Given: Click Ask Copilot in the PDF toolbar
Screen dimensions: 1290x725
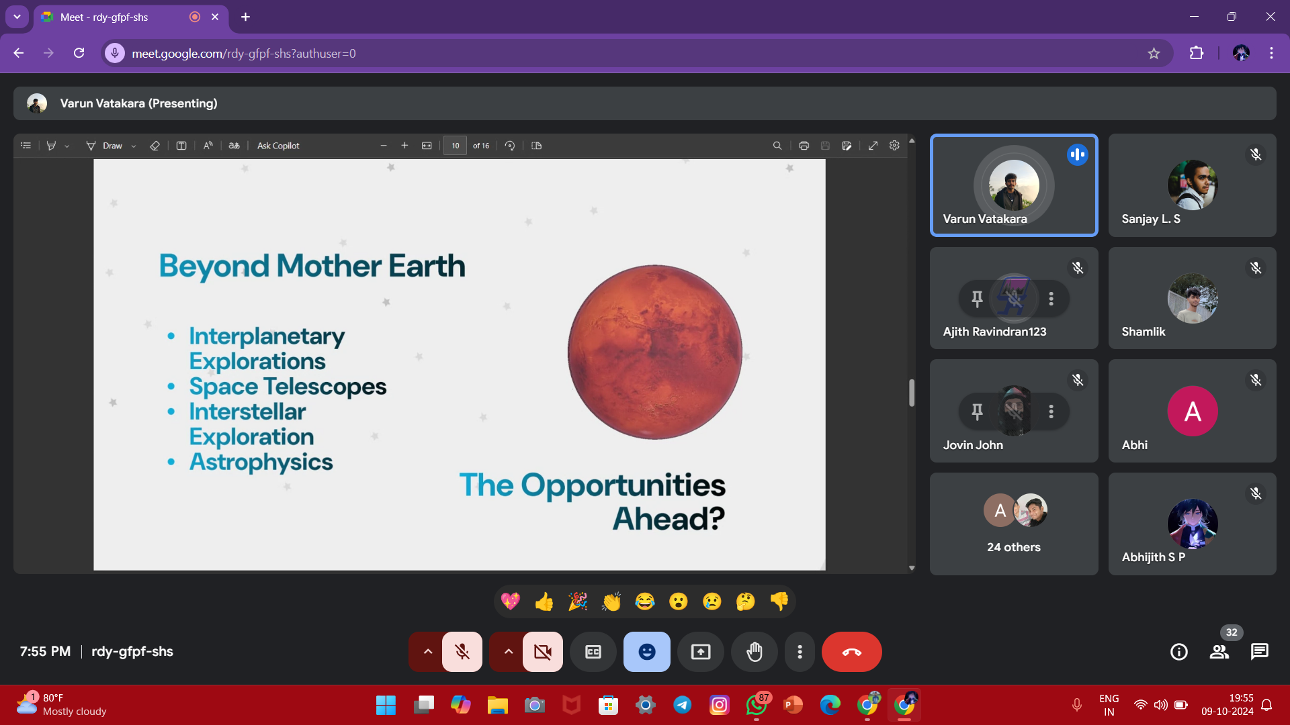Looking at the screenshot, I should click(278, 146).
